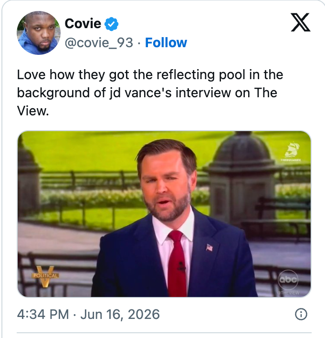
Task: Click the American flag lapel pin
Action: click(x=210, y=247)
